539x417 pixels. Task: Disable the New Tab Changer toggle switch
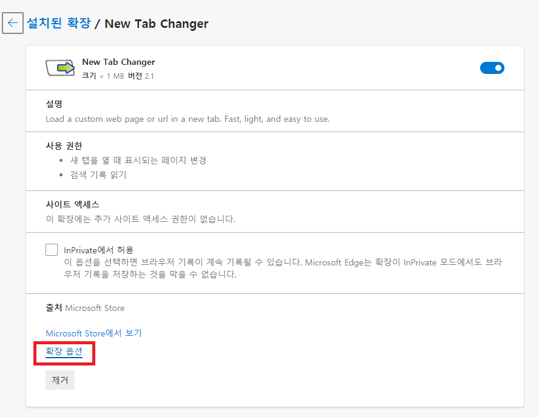[492, 68]
